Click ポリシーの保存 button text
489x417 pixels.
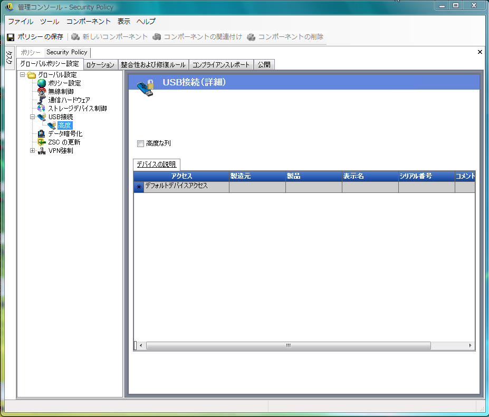40,37
